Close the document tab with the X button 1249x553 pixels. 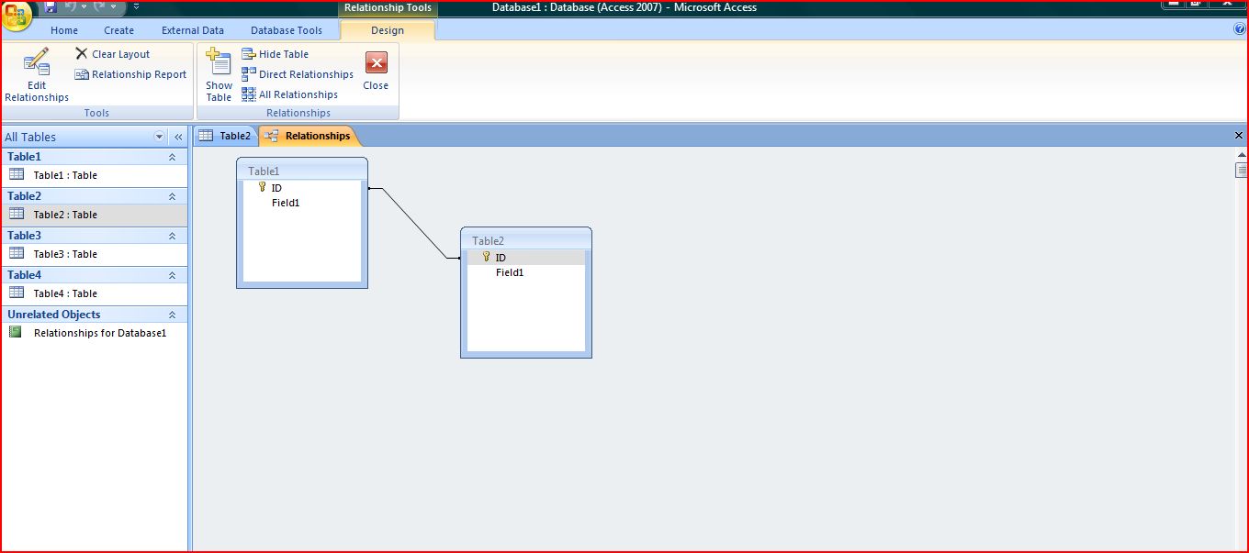click(1239, 136)
